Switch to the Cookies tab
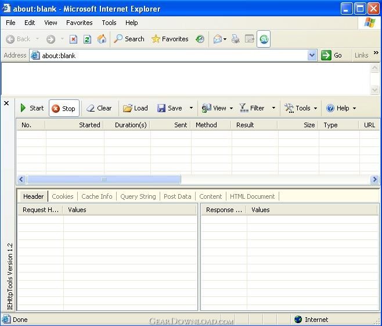This screenshot has height=326, width=382. coord(62,196)
